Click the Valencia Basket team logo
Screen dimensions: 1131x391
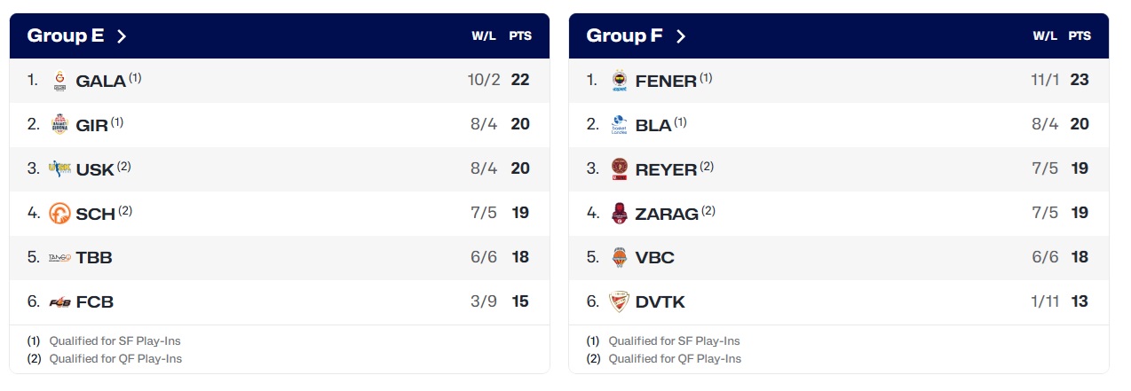coord(620,258)
